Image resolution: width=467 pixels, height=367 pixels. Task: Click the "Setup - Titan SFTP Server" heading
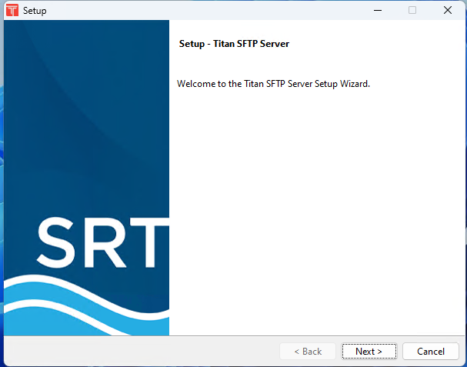(x=234, y=44)
